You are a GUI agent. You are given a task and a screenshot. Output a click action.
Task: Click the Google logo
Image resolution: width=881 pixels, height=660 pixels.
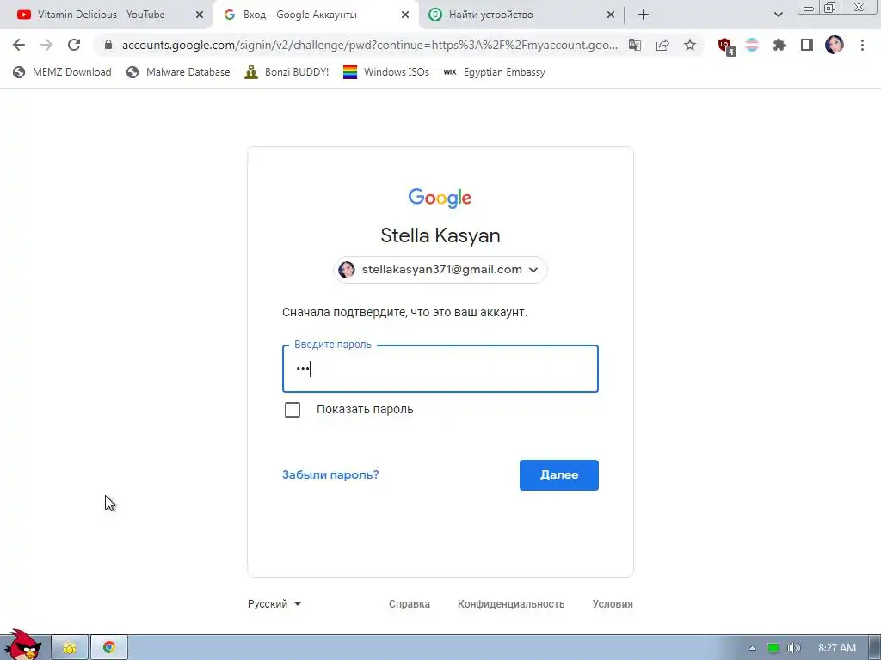tap(440, 199)
